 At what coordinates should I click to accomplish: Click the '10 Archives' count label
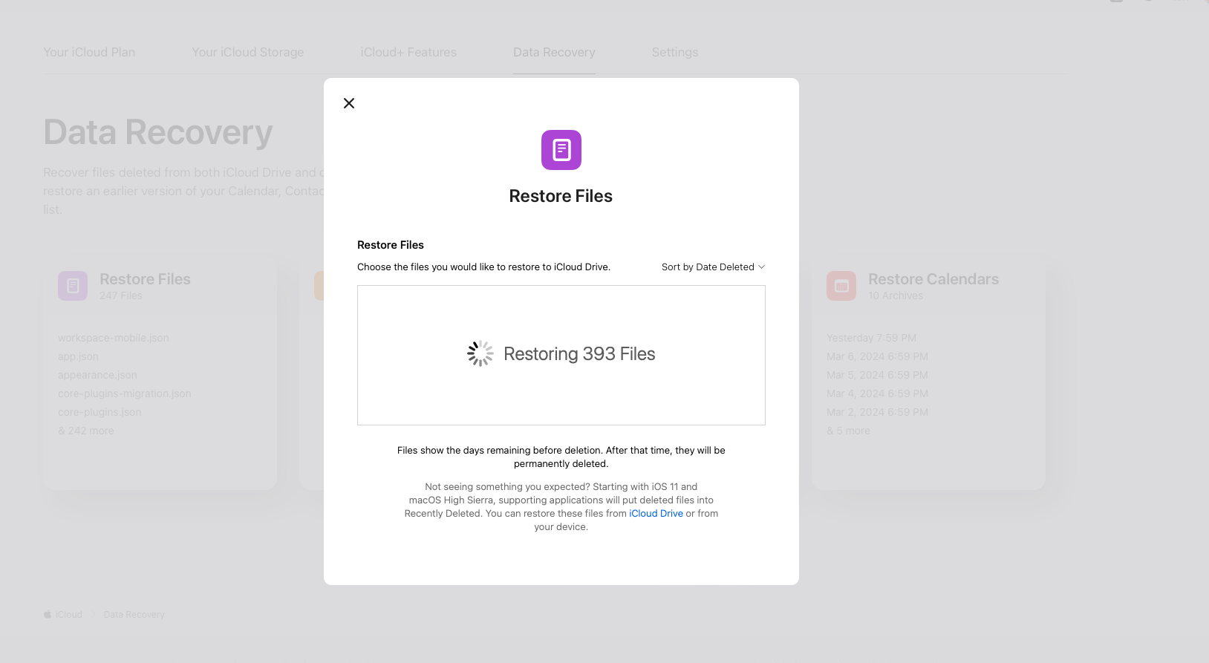point(896,295)
